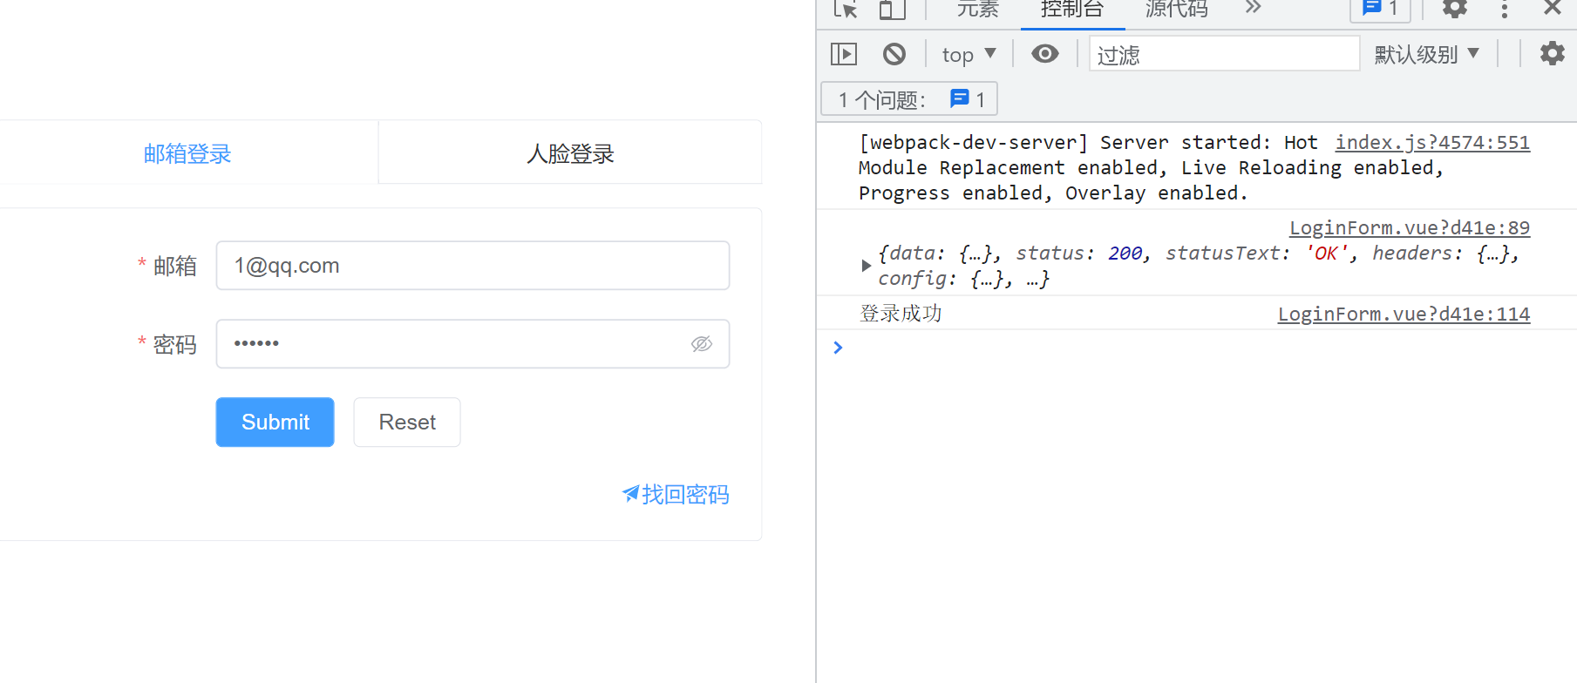Open DevTools main settings gear
The image size is (1577, 683).
[x=1454, y=10]
